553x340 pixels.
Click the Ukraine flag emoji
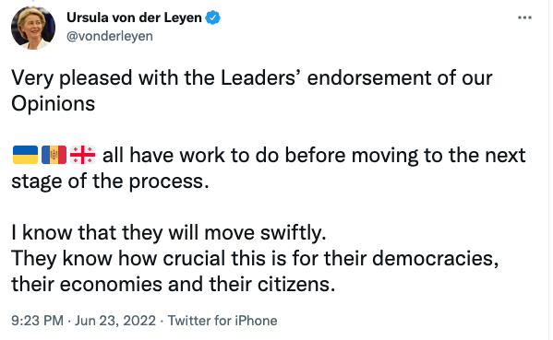click(x=26, y=155)
